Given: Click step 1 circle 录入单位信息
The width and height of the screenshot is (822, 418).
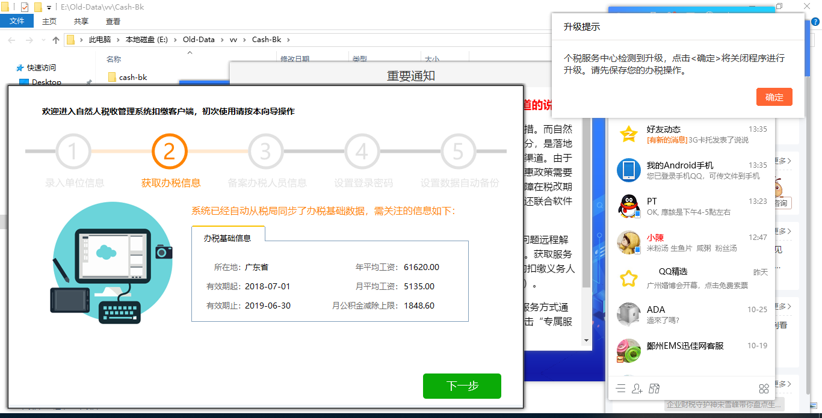Looking at the screenshot, I should (73, 152).
